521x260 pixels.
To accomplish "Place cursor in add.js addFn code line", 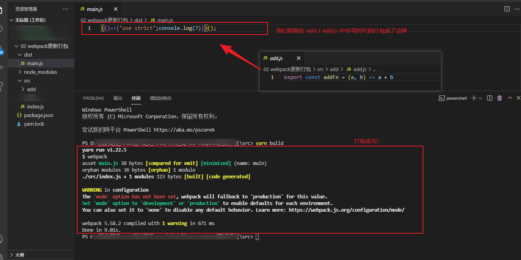I will click(x=338, y=77).
